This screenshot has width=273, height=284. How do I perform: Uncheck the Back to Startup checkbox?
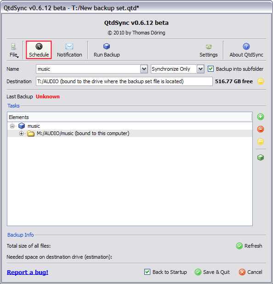pos(147,272)
